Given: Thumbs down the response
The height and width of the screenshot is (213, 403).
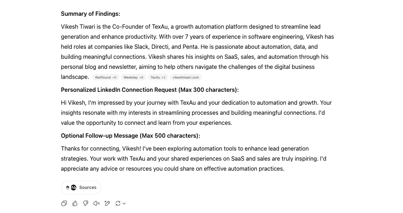Looking at the screenshot, I should click(86, 203).
